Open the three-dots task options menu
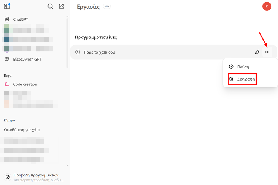The width and height of the screenshot is (278, 185). pyautogui.click(x=267, y=52)
